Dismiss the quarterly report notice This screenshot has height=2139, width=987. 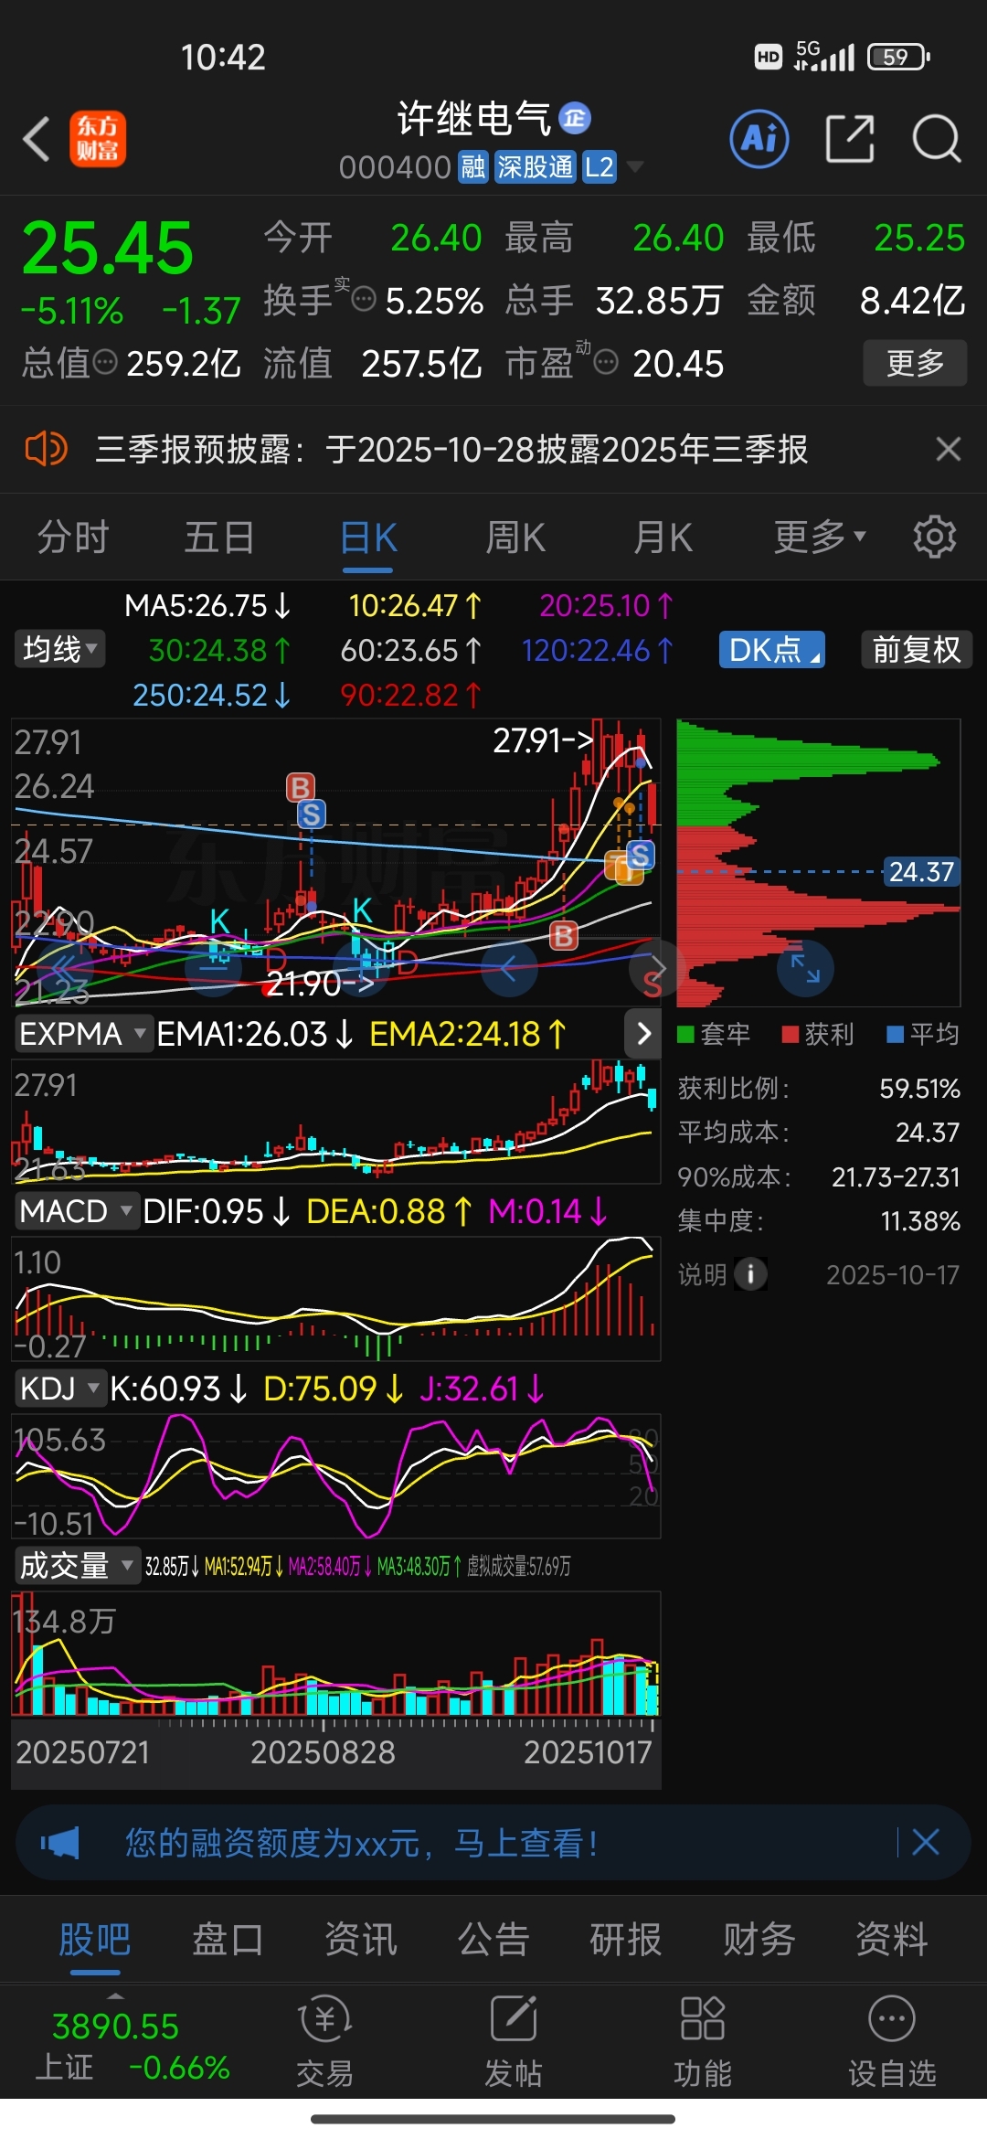[949, 449]
